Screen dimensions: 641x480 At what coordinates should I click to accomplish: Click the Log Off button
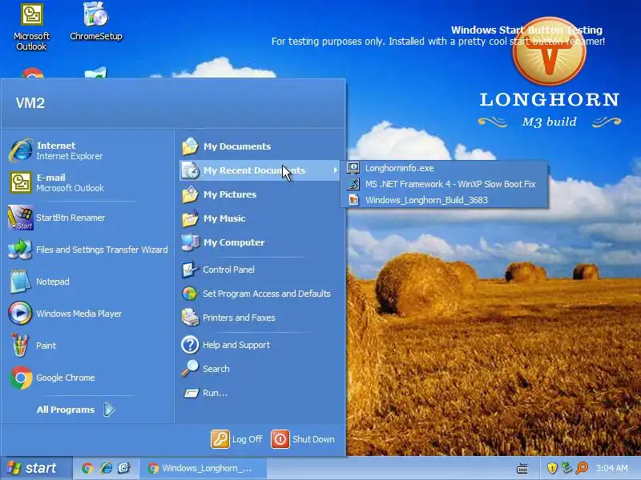tap(236, 439)
